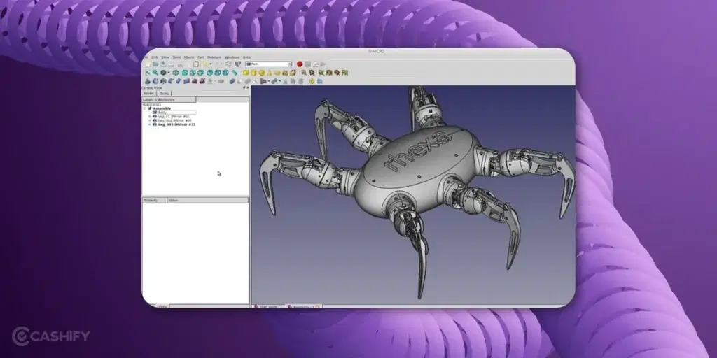Open the View menu
This screenshot has height=358, width=717.
pos(165,57)
